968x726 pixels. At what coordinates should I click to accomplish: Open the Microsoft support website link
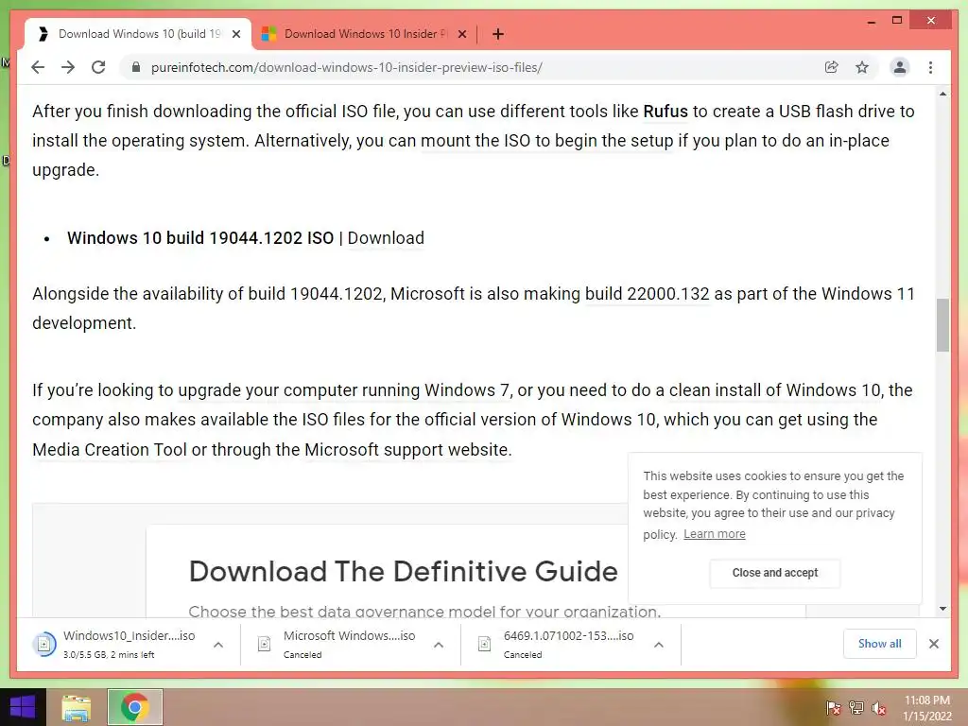[407, 450]
